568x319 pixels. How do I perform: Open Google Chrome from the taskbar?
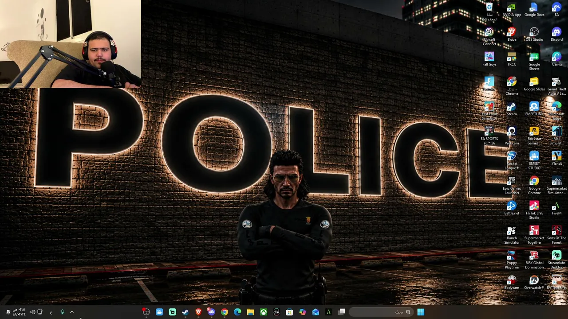(225, 312)
